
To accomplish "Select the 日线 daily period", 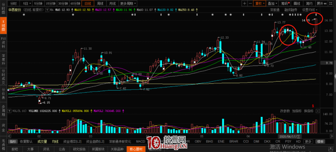I will pos(88,3).
